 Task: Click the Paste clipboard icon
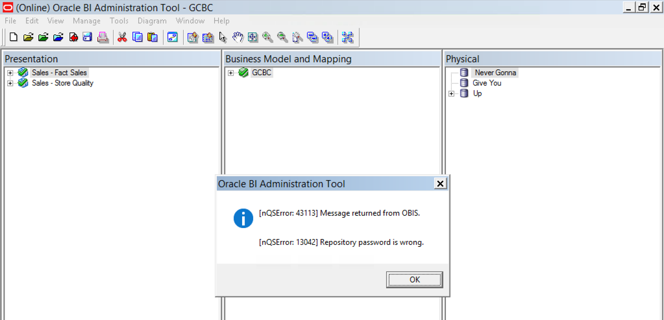point(153,37)
